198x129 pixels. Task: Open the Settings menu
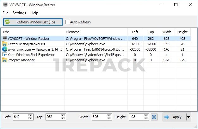pyautogui.click(x=19, y=13)
